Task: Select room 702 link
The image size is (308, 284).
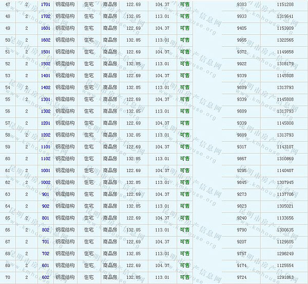Action: tap(46, 253)
